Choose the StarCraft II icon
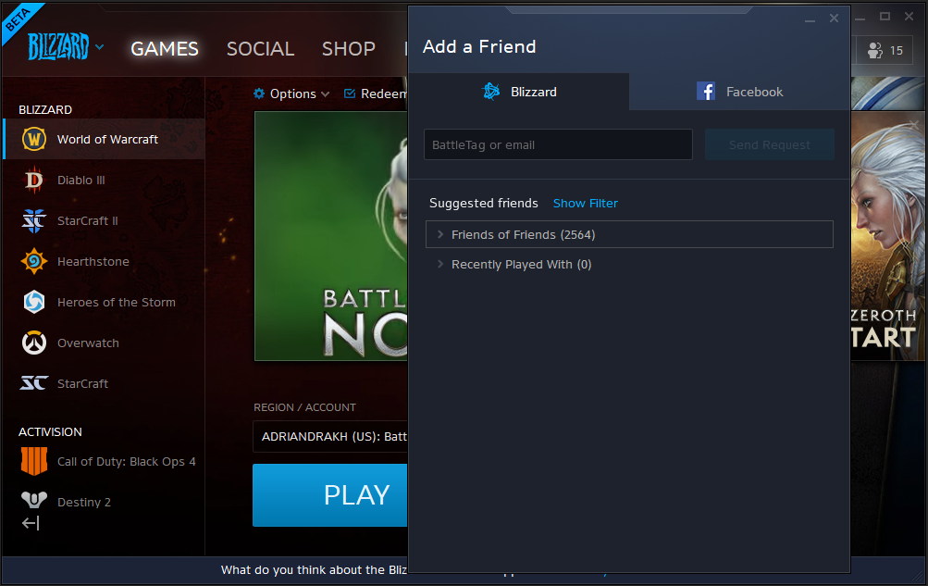This screenshot has width=928, height=586. pyautogui.click(x=33, y=220)
